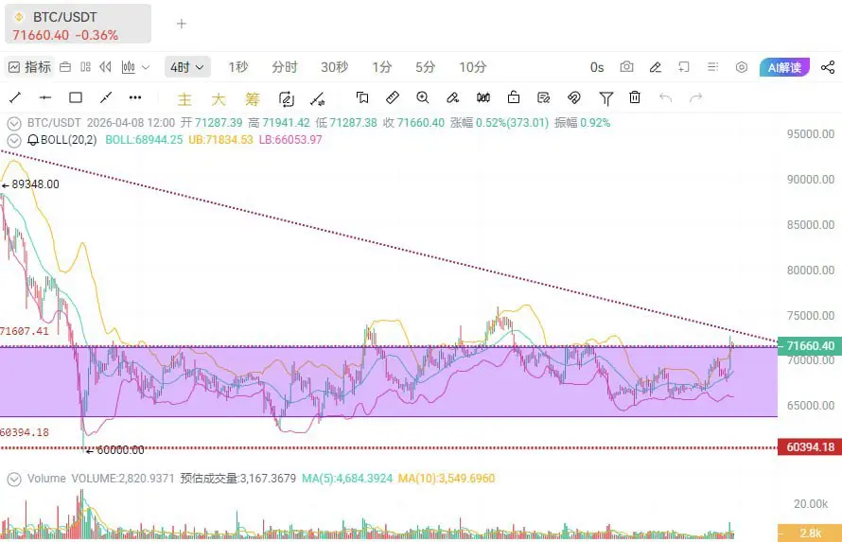Image resolution: width=842 pixels, height=542 pixels.
Task: Click the line-with-gear drawing settings icon
Action: coord(317,99)
